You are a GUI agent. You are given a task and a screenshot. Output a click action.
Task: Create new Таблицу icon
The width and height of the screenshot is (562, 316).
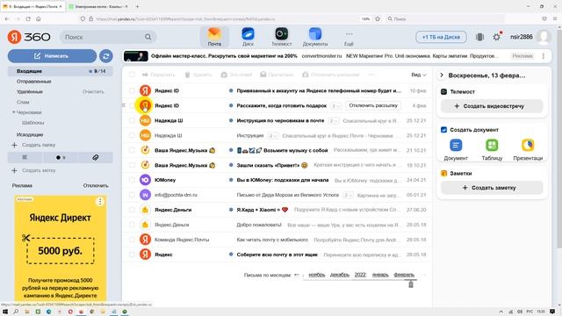tap(492, 145)
